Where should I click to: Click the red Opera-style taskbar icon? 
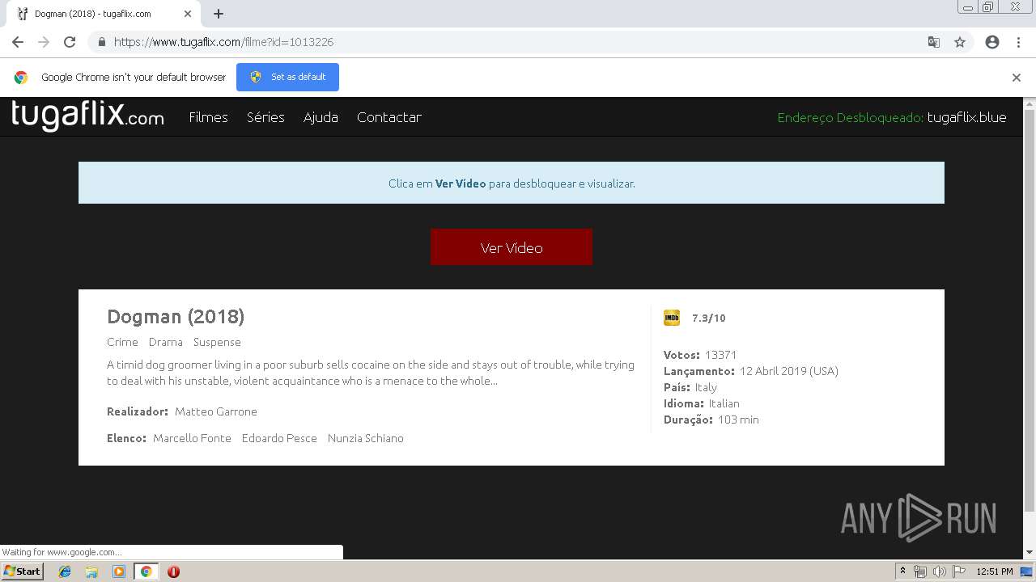(173, 571)
